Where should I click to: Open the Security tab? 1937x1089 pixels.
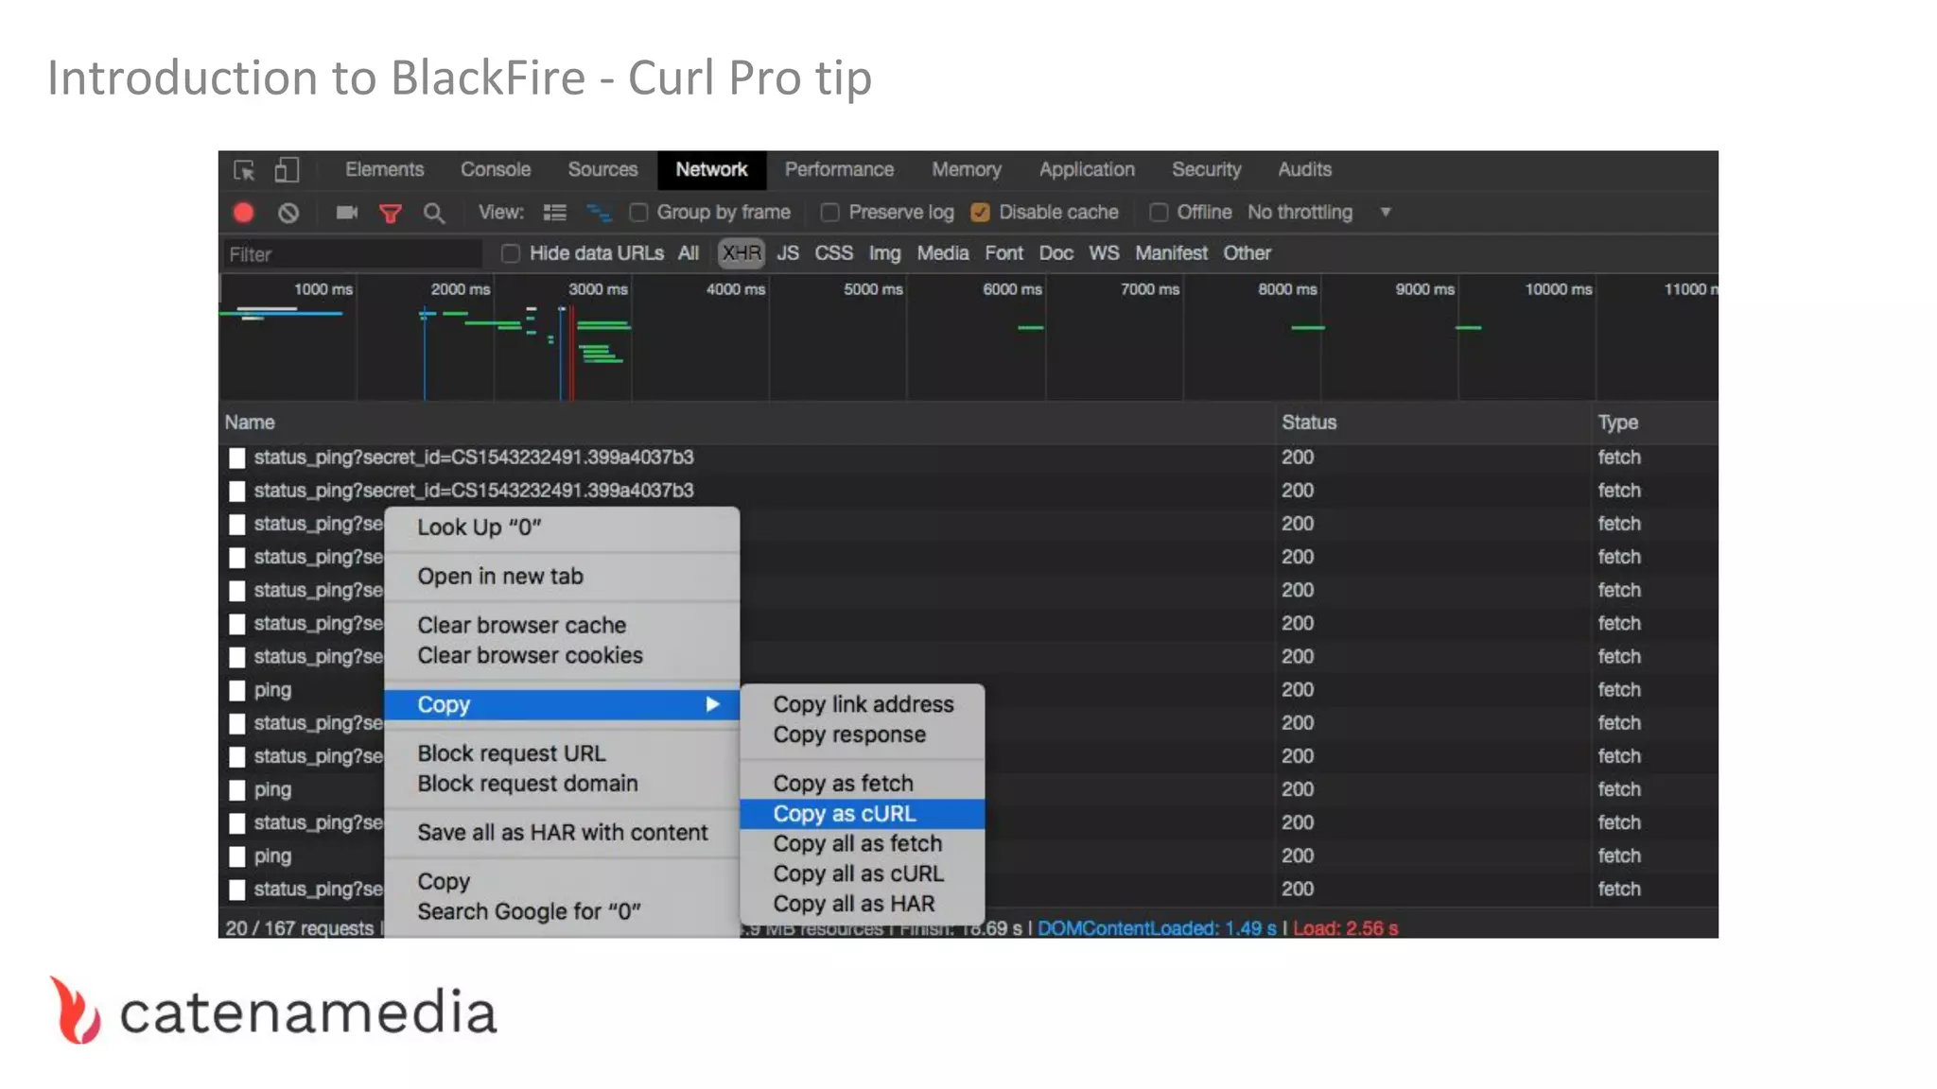(1206, 170)
